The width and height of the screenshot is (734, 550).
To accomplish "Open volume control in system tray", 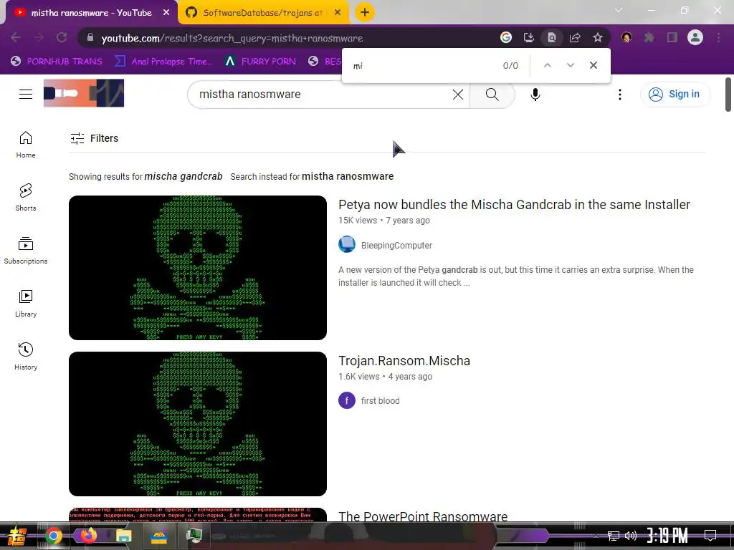I will coord(631,536).
